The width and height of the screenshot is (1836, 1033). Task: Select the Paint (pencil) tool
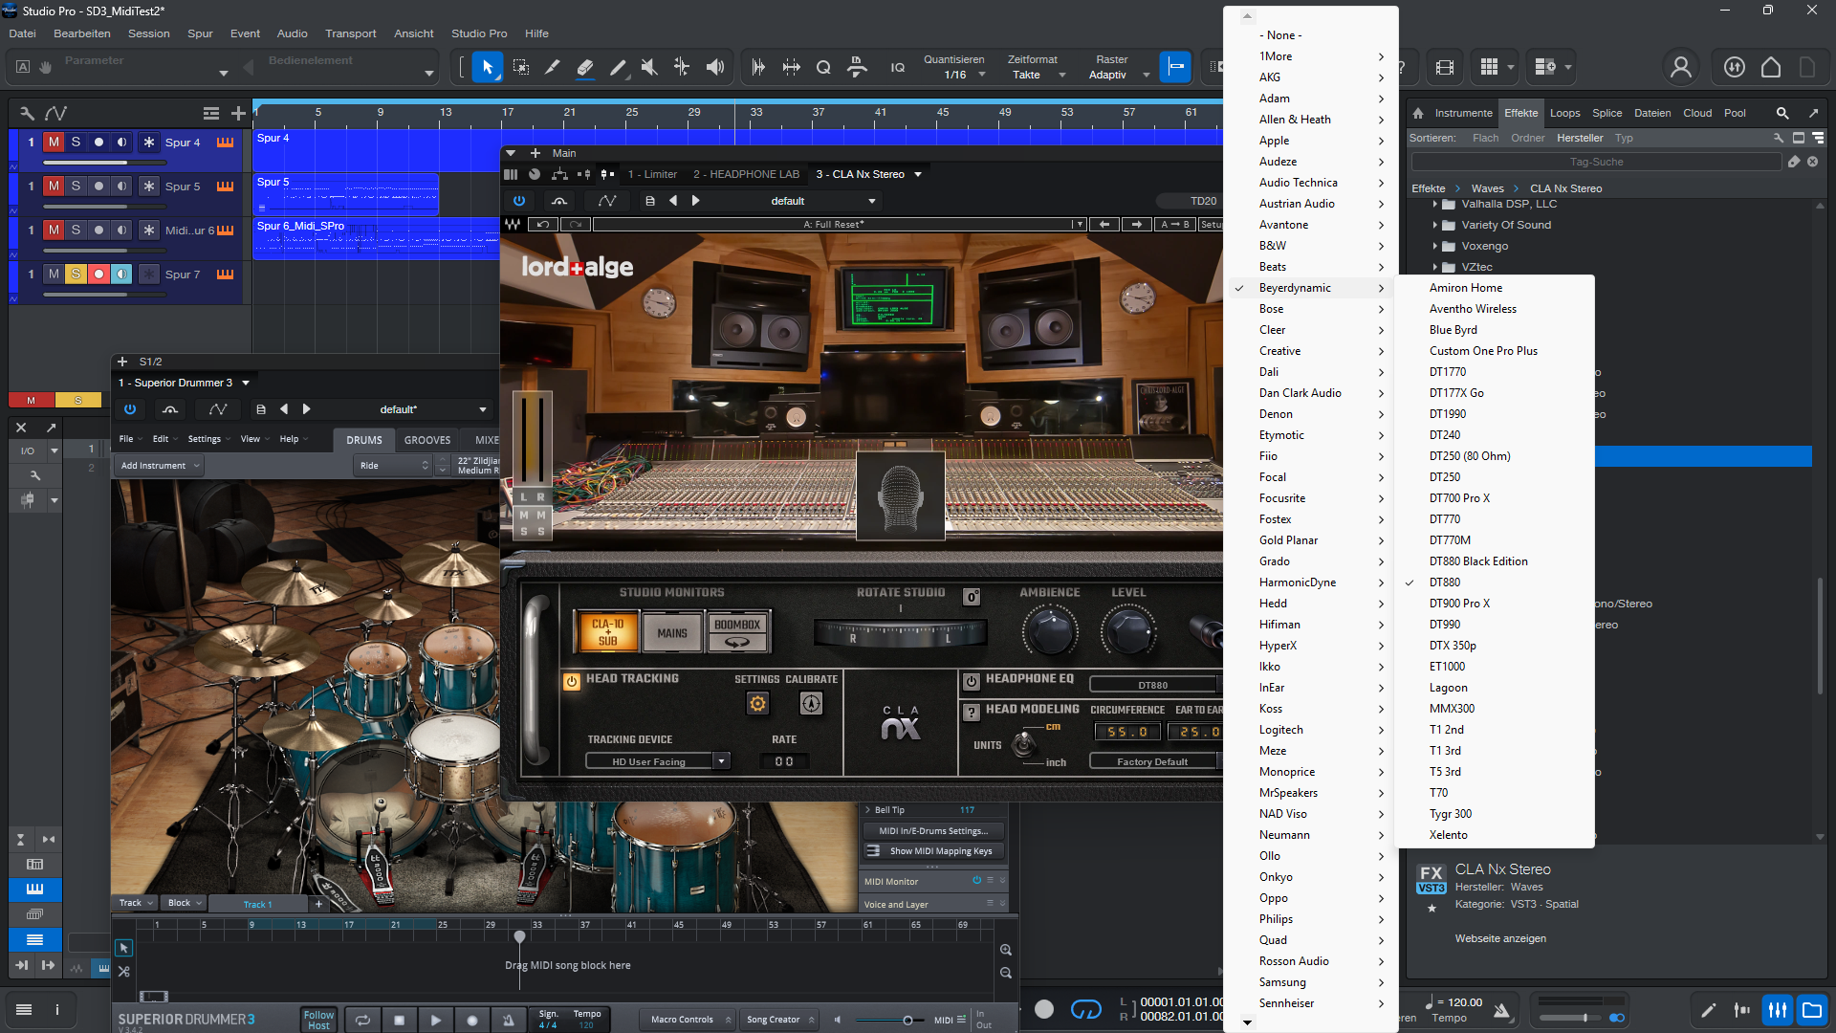pyautogui.click(x=618, y=67)
